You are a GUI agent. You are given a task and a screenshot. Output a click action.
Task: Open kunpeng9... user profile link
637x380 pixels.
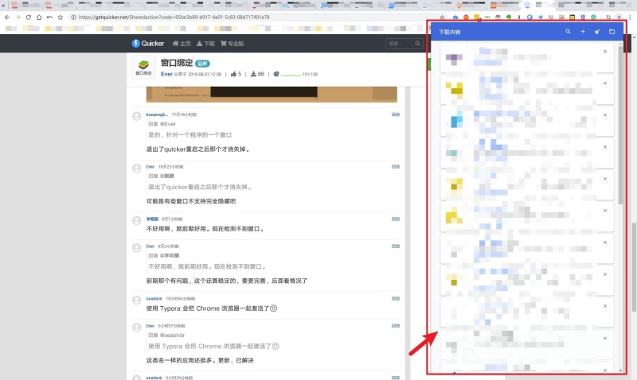[157, 114]
